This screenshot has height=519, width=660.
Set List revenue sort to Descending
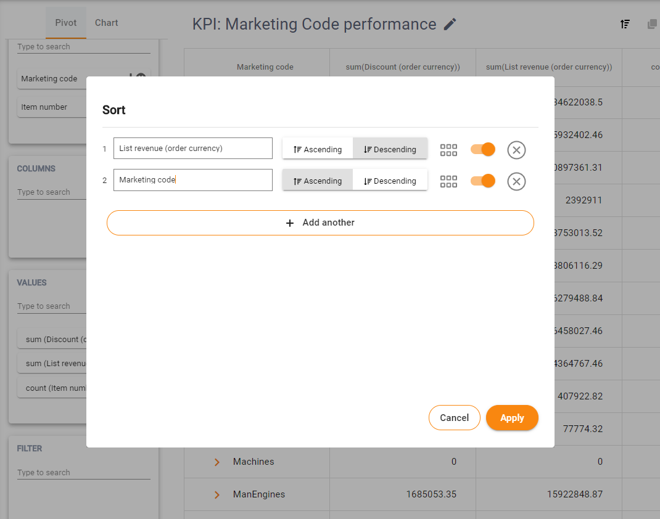pos(390,149)
